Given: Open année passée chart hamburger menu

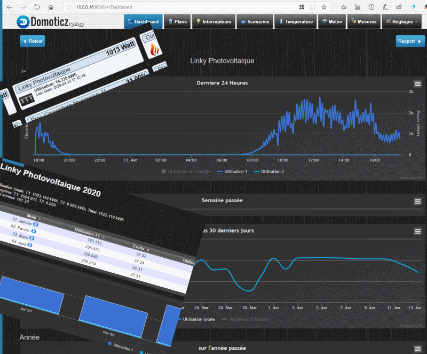Looking at the screenshot, I should point(417,349).
